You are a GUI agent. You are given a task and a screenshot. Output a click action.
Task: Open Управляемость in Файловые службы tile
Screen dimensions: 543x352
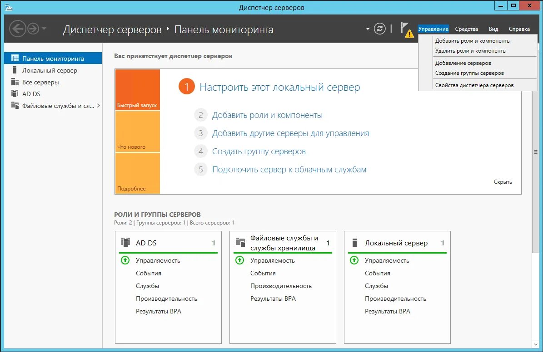click(x=273, y=260)
